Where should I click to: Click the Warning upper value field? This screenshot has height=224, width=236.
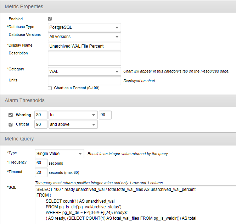click(x=105, y=115)
